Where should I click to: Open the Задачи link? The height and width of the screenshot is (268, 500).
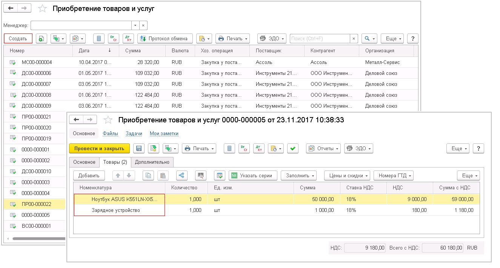tap(134, 134)
